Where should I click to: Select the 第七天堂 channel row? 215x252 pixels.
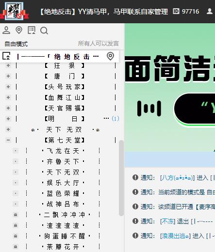[x=65, y=140]
